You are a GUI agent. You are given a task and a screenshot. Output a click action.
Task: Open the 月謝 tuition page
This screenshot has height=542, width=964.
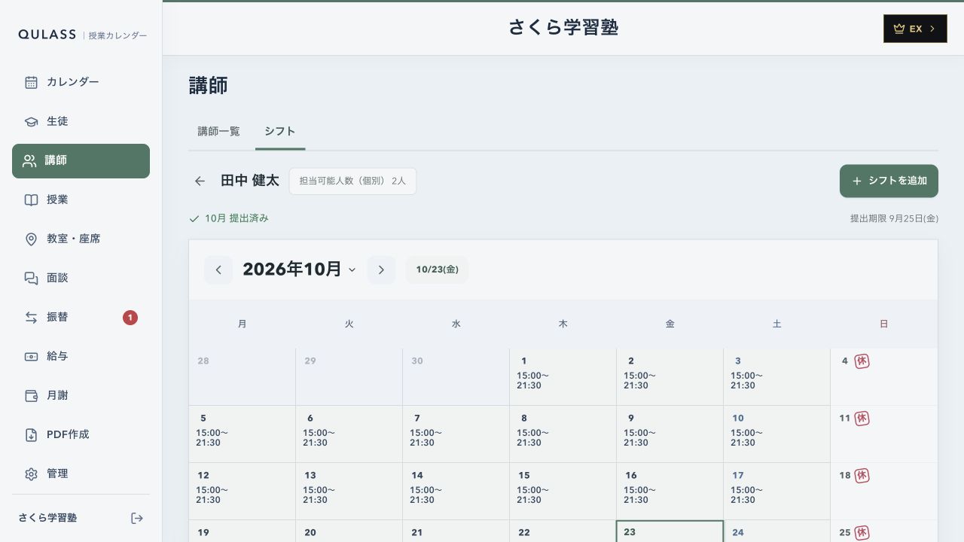coord(81,395)
